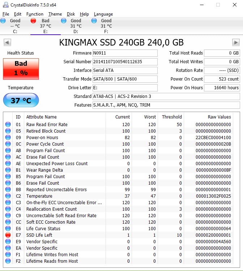The height and width of the screenshot is (271, 243).
Task: Click the KINGMAX SSD 240GB disk title
Action: point(121,42)
